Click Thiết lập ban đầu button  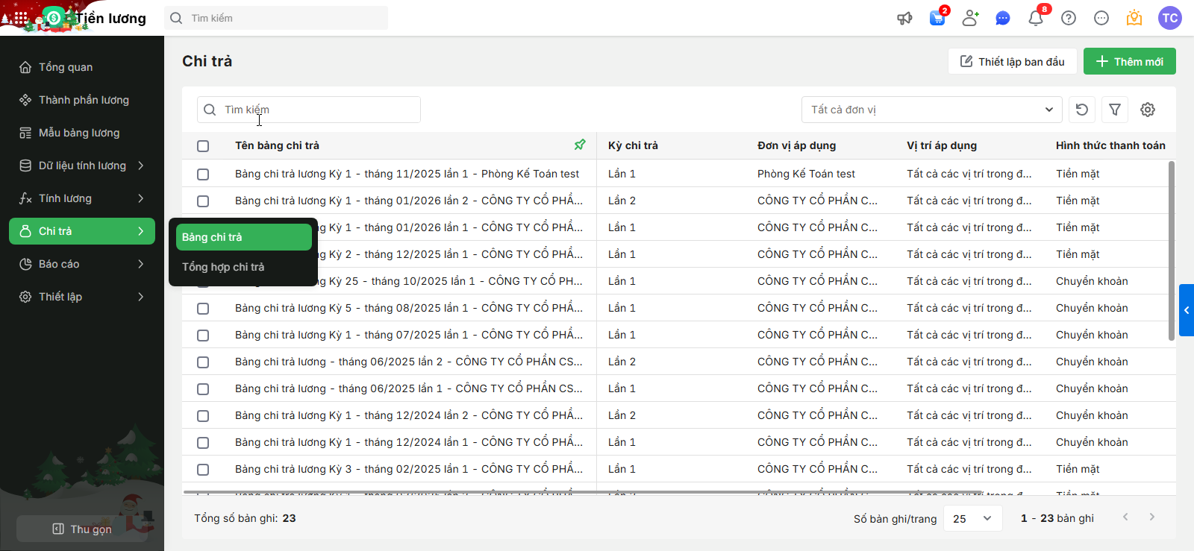1013,61
